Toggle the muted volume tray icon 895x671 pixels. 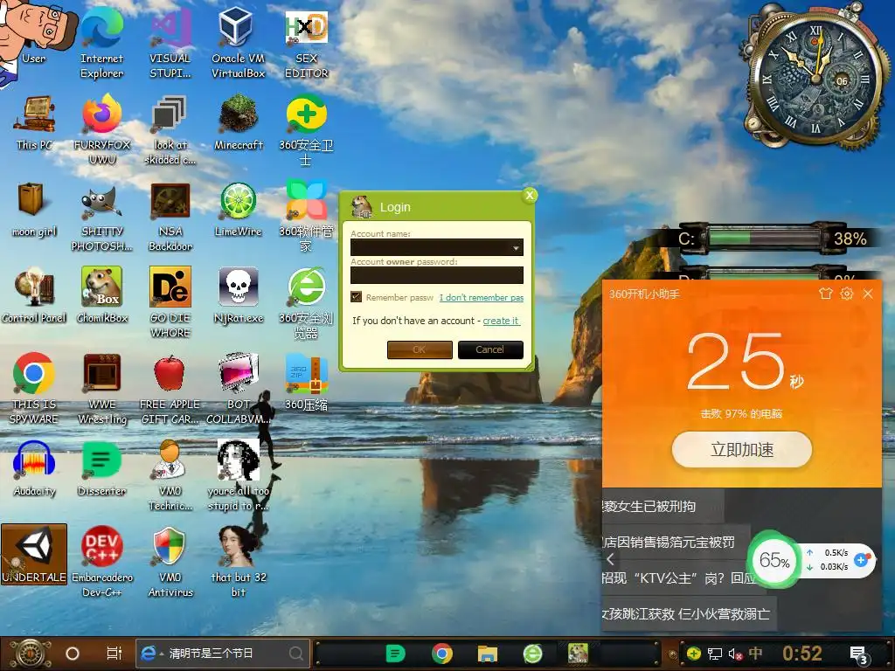[735, 654]
